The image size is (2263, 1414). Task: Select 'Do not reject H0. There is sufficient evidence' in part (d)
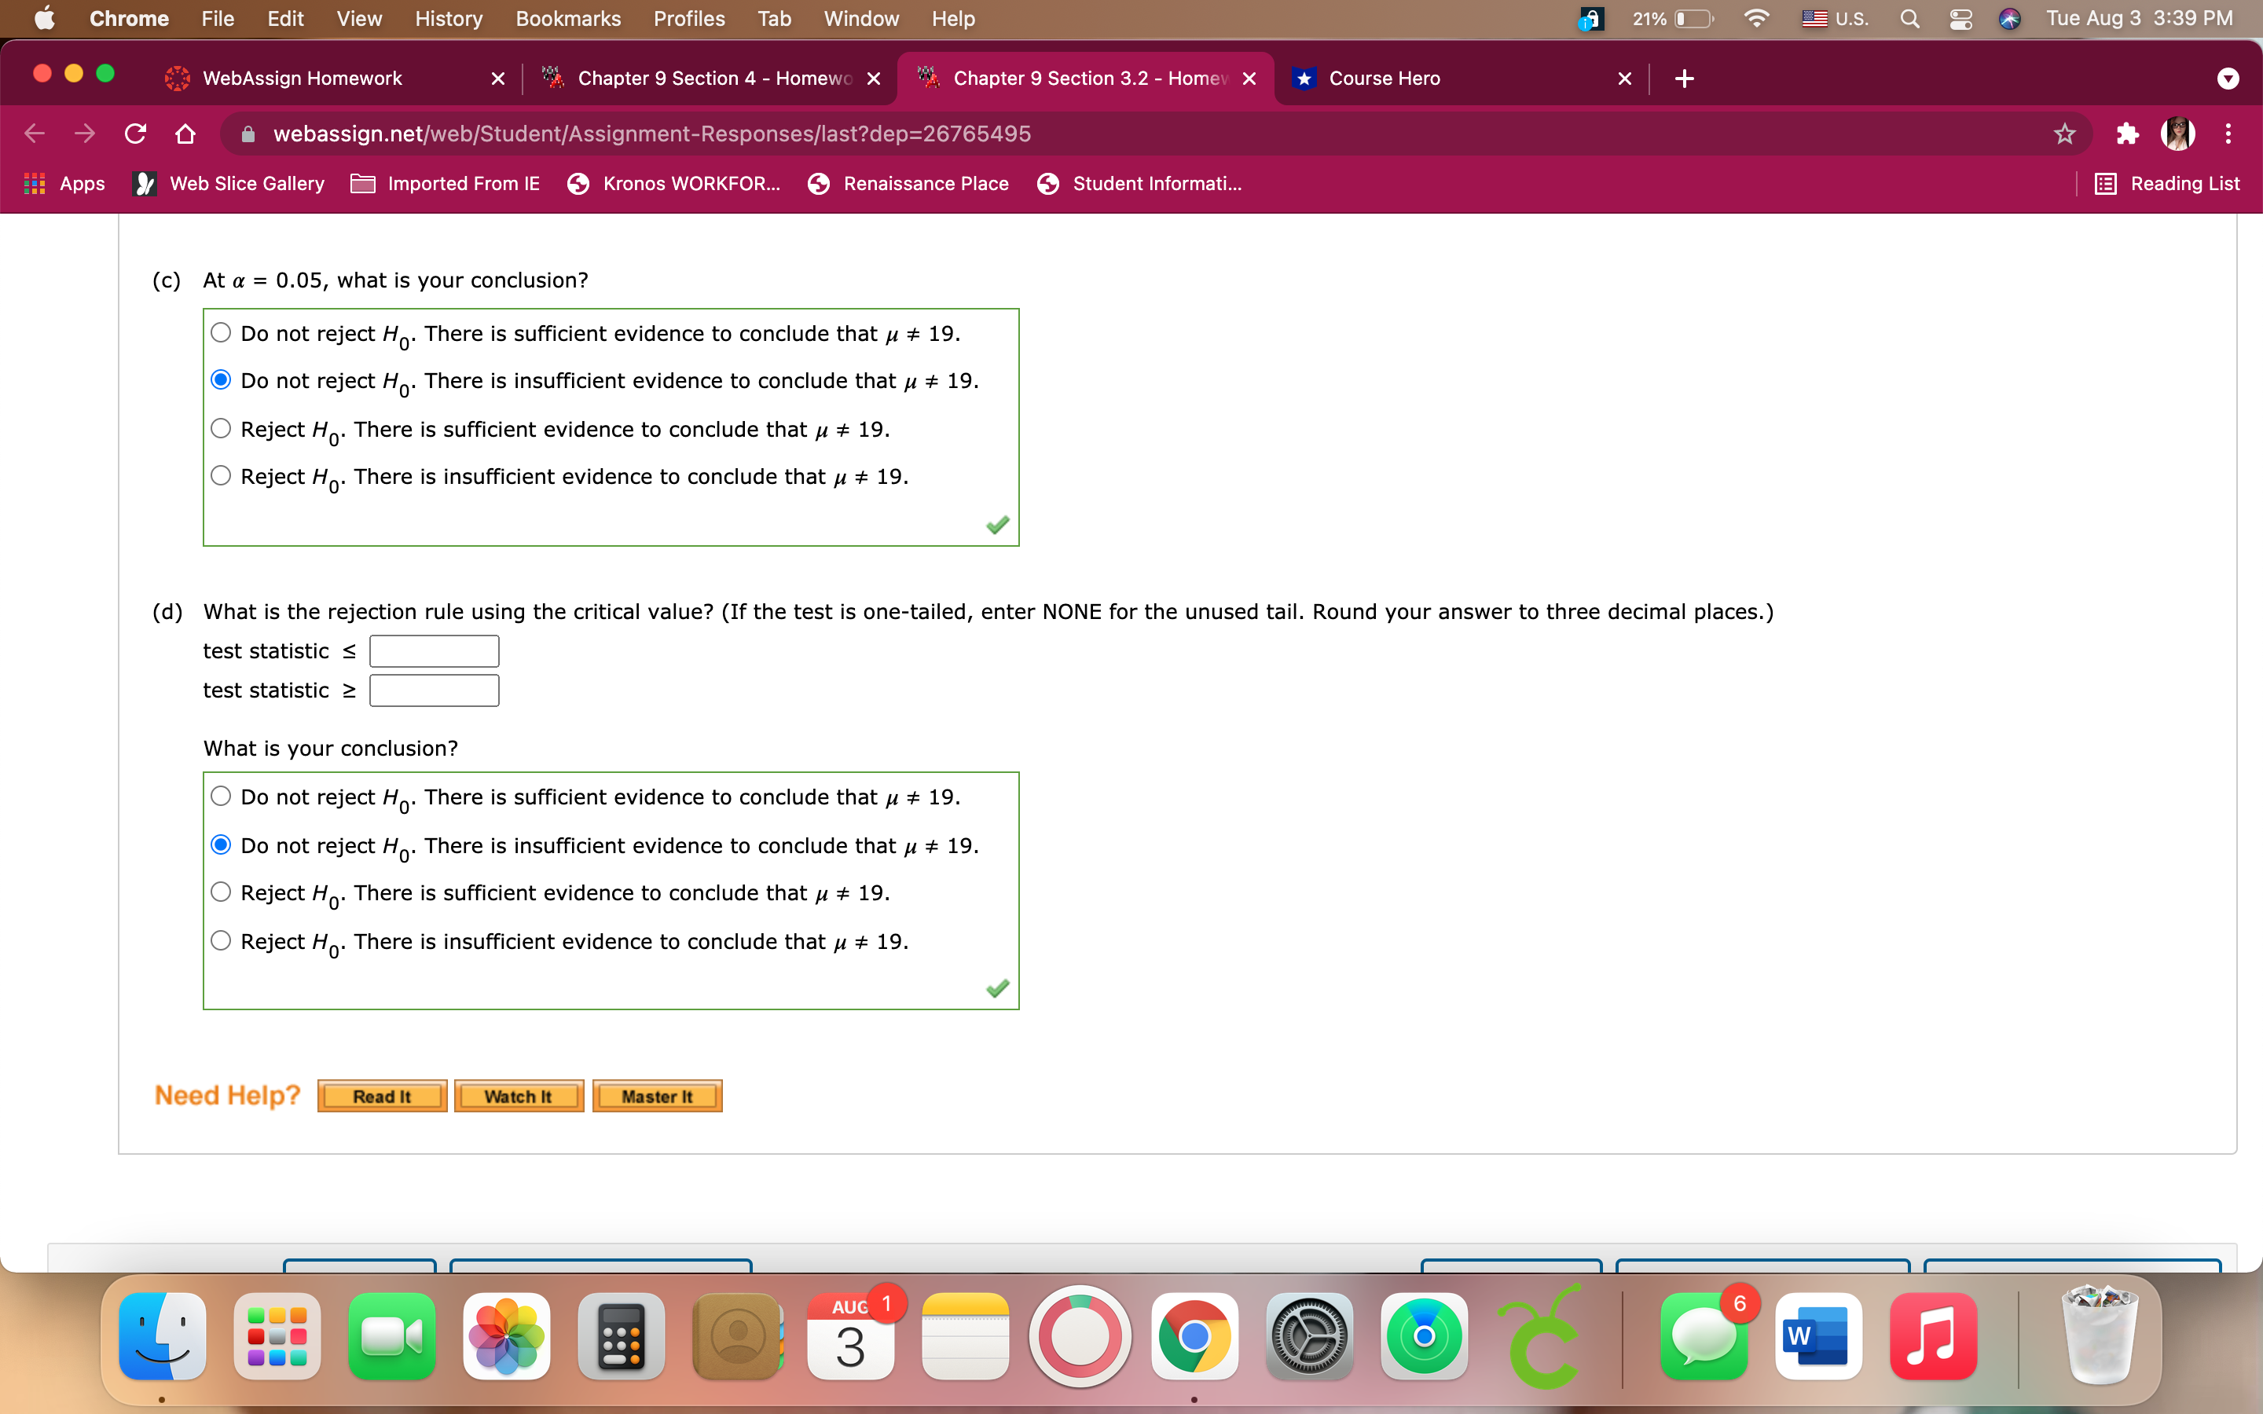click(221, 795)
